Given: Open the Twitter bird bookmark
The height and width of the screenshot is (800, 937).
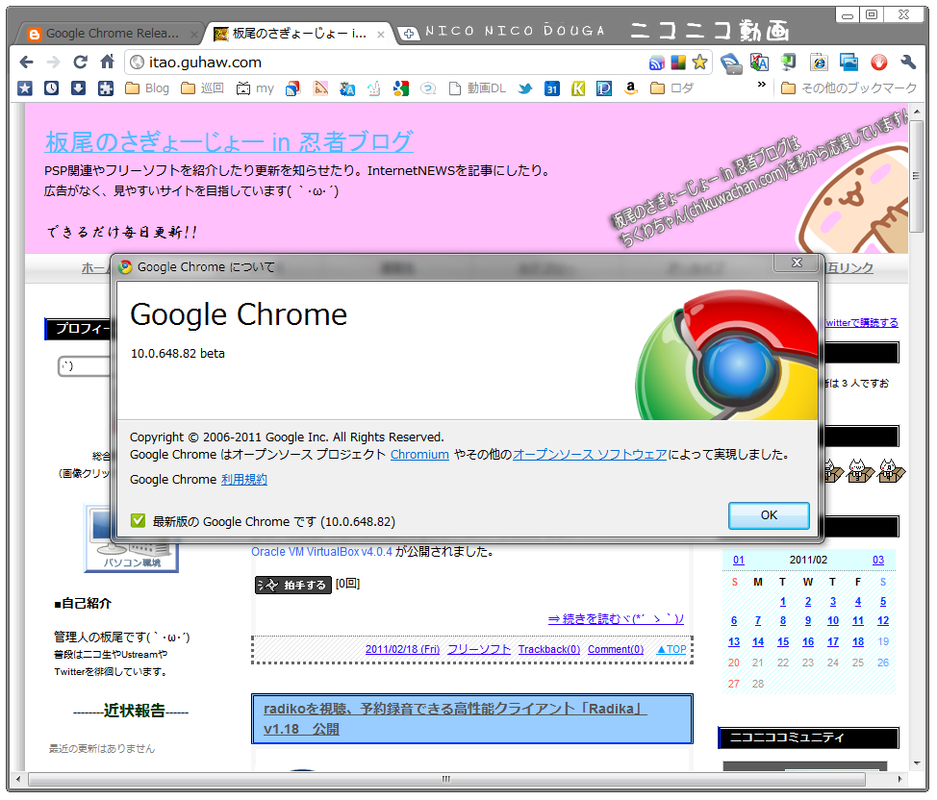Looking at the screenshot, I should (524, 88).
